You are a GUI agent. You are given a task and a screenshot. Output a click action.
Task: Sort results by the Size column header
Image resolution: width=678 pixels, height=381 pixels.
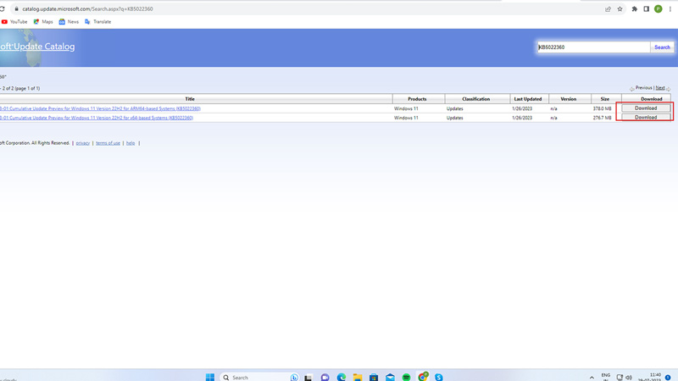click(605, 99)
